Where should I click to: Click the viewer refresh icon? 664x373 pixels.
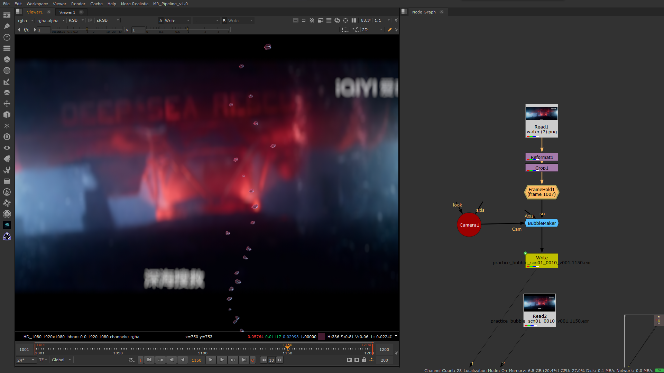pyautogui.click(x=337, y=20)
